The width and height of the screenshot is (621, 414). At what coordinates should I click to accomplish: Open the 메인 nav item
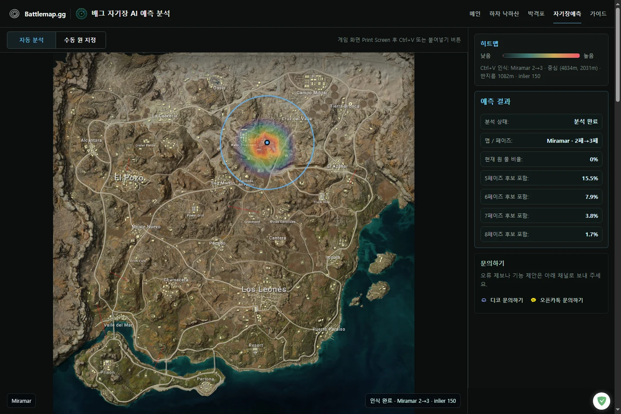coord(475,14)
